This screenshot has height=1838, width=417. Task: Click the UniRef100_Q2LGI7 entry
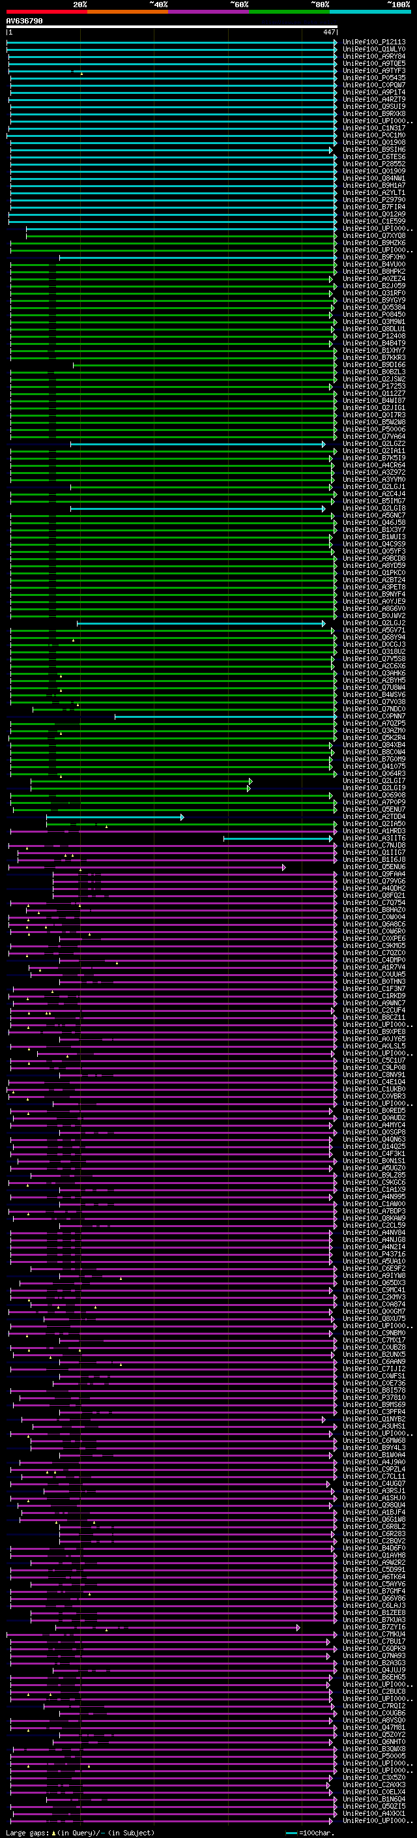374,780
